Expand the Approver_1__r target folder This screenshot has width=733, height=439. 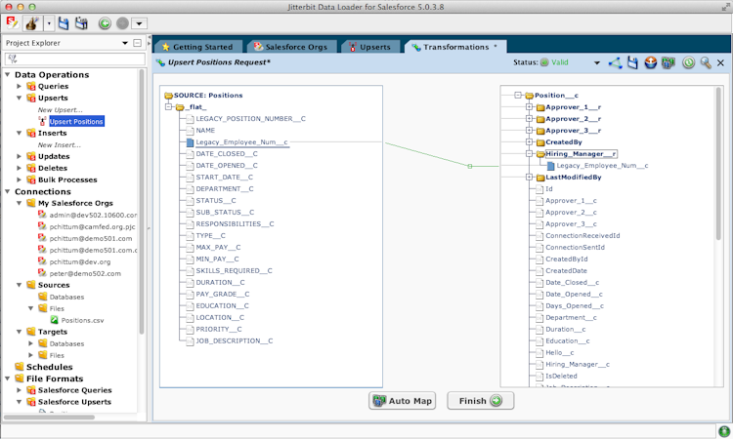click(x=529, y=107)
